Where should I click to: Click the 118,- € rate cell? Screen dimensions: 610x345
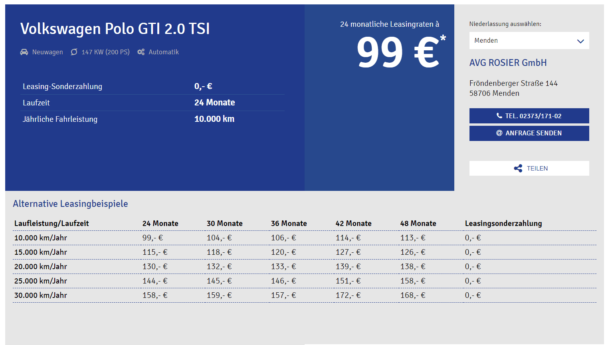[x=219, y=252]
